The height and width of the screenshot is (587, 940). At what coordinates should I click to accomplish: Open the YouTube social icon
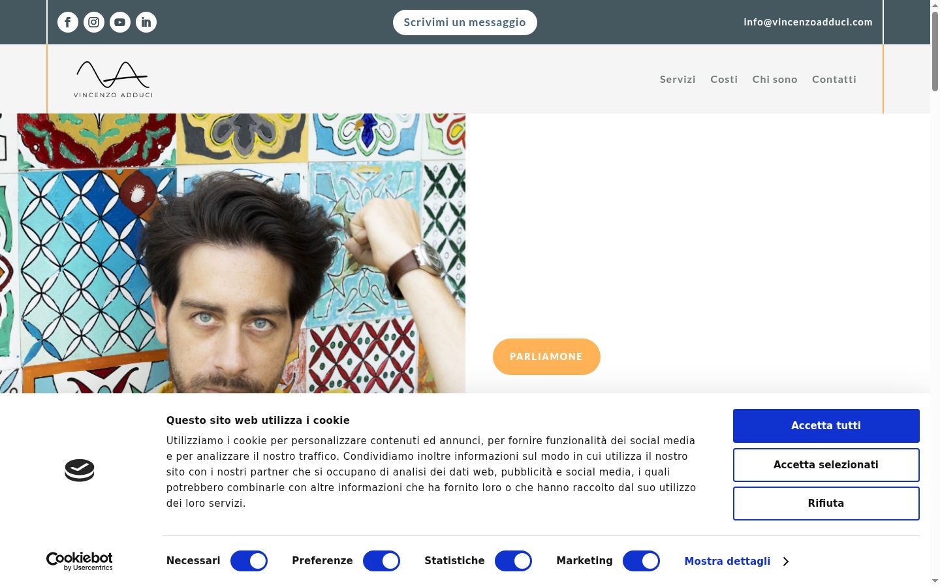pyautogui.click(x=120, y=22)
